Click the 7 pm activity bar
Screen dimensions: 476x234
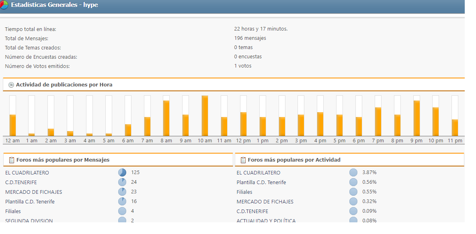[378, 116]
